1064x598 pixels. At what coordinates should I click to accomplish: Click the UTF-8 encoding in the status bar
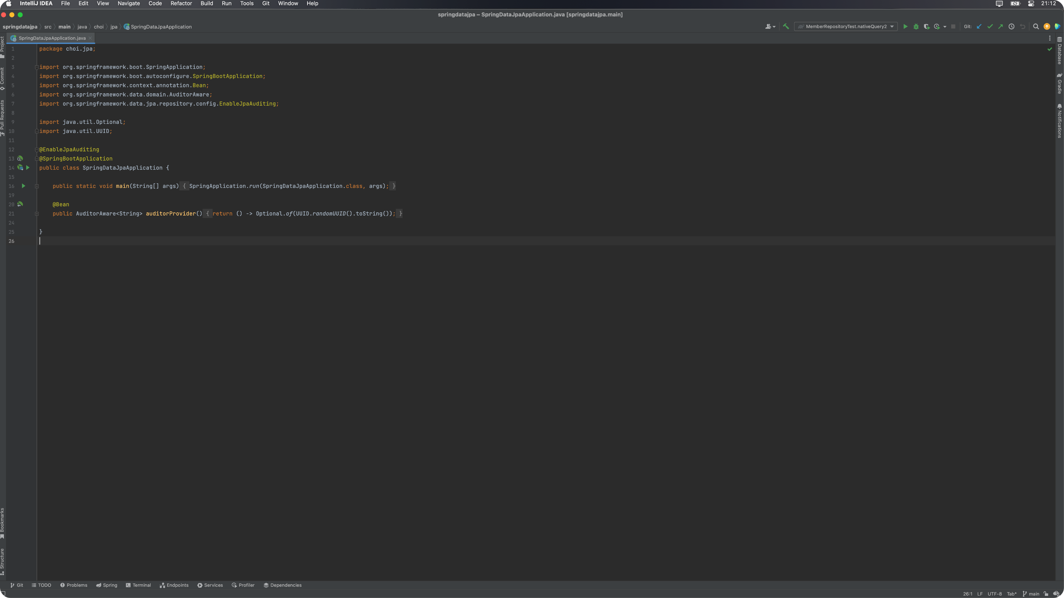click(x=994, y=594)
